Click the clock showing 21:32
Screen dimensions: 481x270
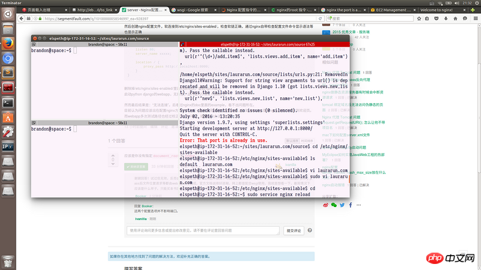467,3
